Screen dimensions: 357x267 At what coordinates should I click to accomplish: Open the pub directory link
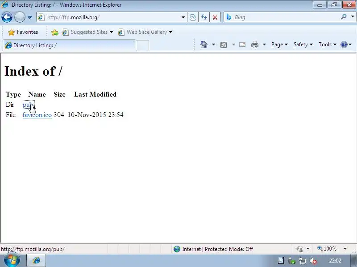(x=28, y=105)
